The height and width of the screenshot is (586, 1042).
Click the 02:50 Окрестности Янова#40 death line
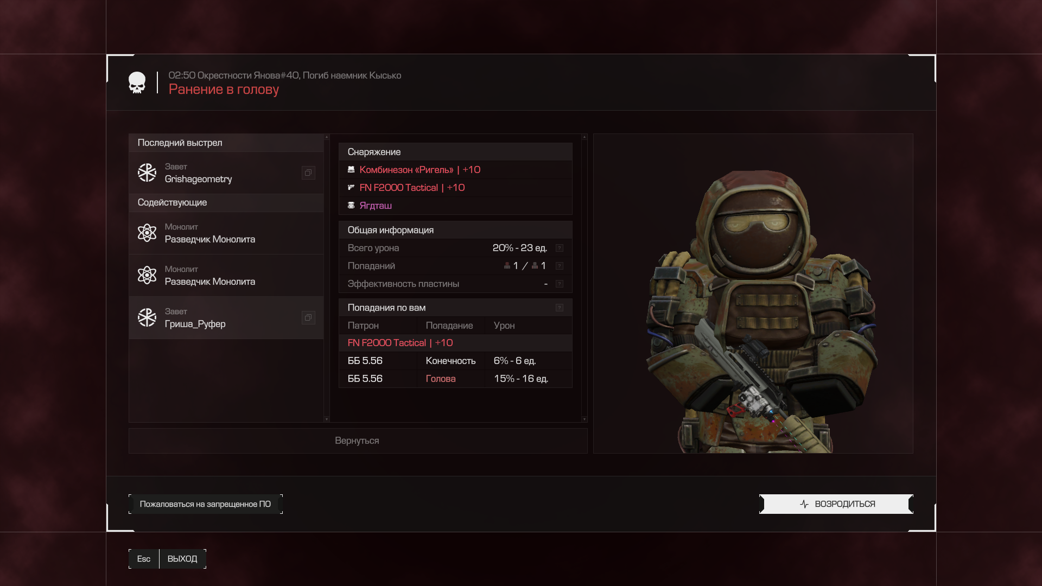pyautogui.click(x=285, y=75)
